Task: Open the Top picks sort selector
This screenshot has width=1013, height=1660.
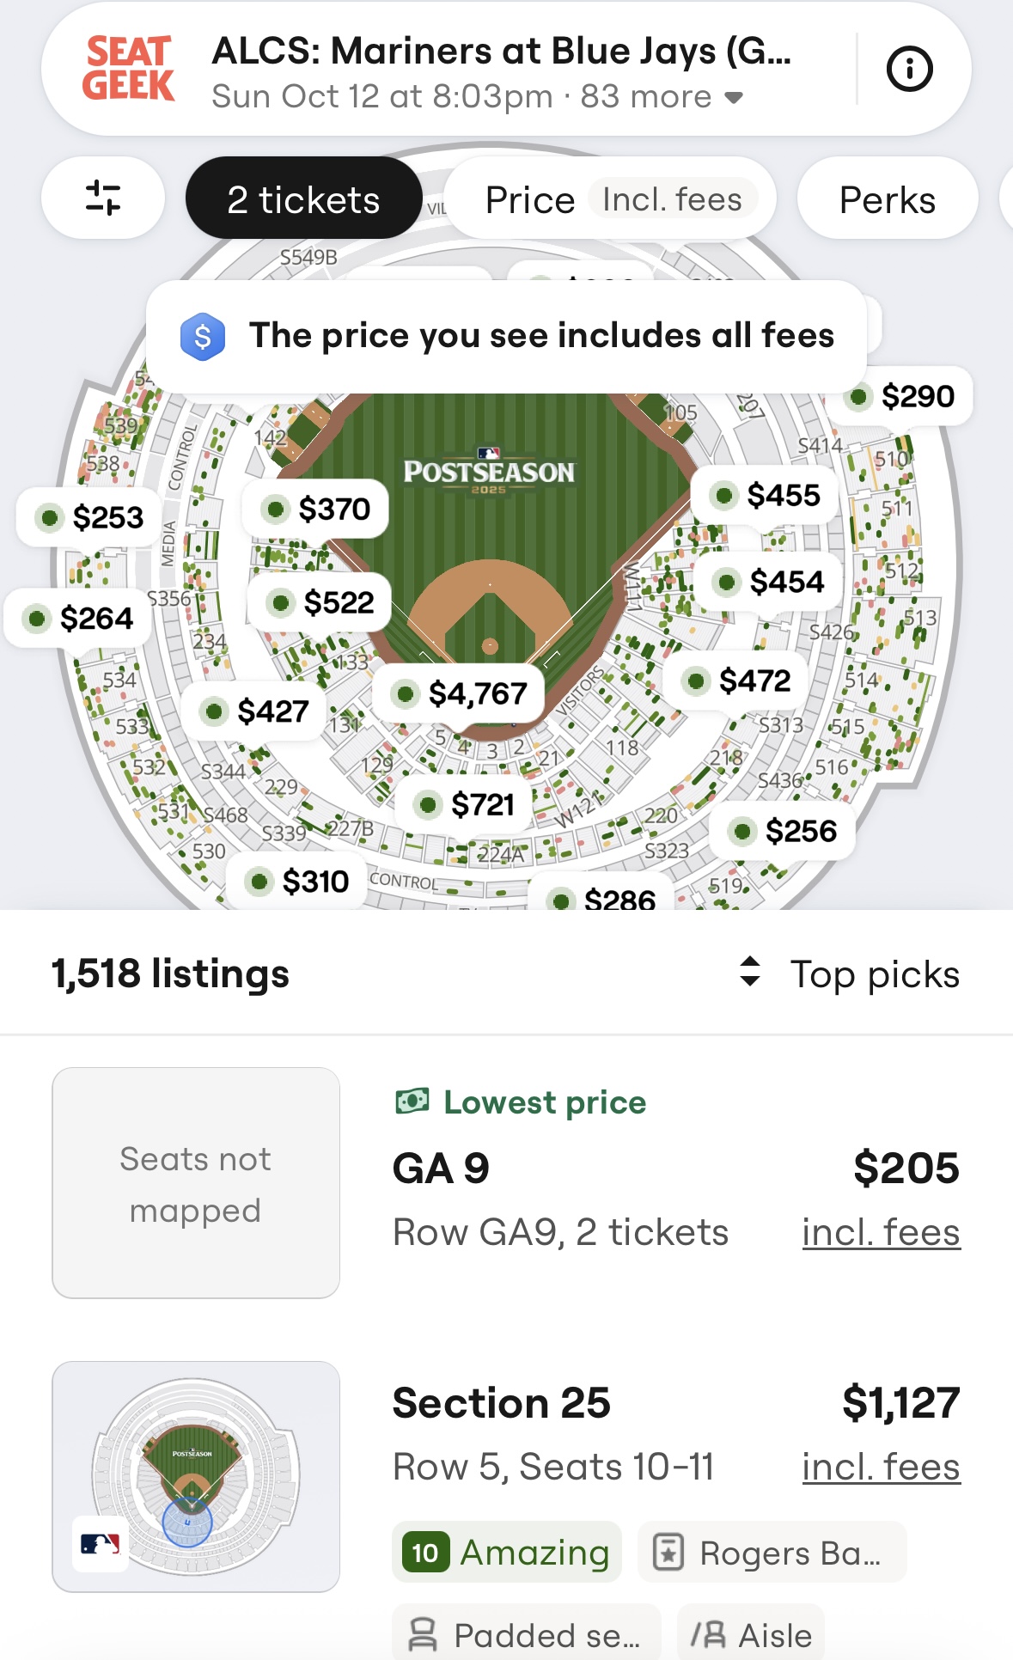Action: (x=851, y=973)
